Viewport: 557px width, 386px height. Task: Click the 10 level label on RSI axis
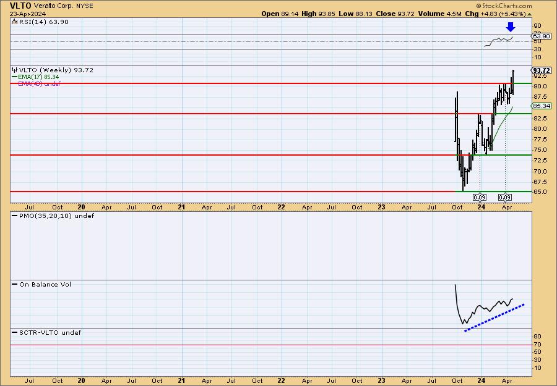[x=537, y=57]
